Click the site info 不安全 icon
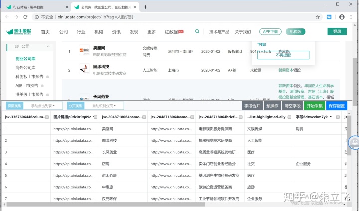359x211 pixels. [x=36, y=17]
